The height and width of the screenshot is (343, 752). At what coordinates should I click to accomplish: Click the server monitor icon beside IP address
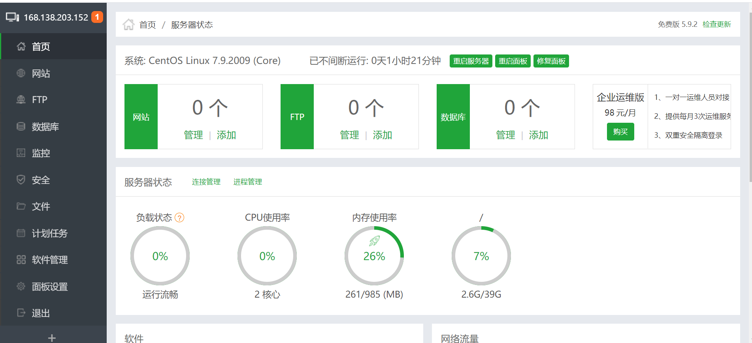click(x=12, y=17)
